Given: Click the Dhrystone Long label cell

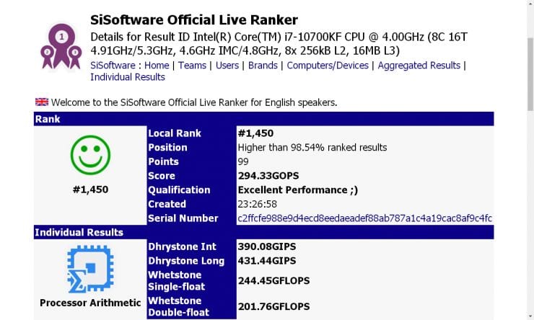Looking at the screenshot, I should [x=191, y=261].
